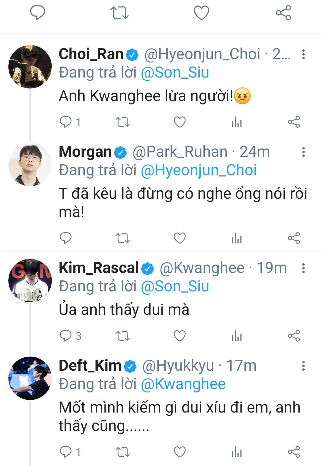Like Morgan's reply tweet
This screenshot has width=321, height=466.
pyautogui.click(x=180, y=238)
